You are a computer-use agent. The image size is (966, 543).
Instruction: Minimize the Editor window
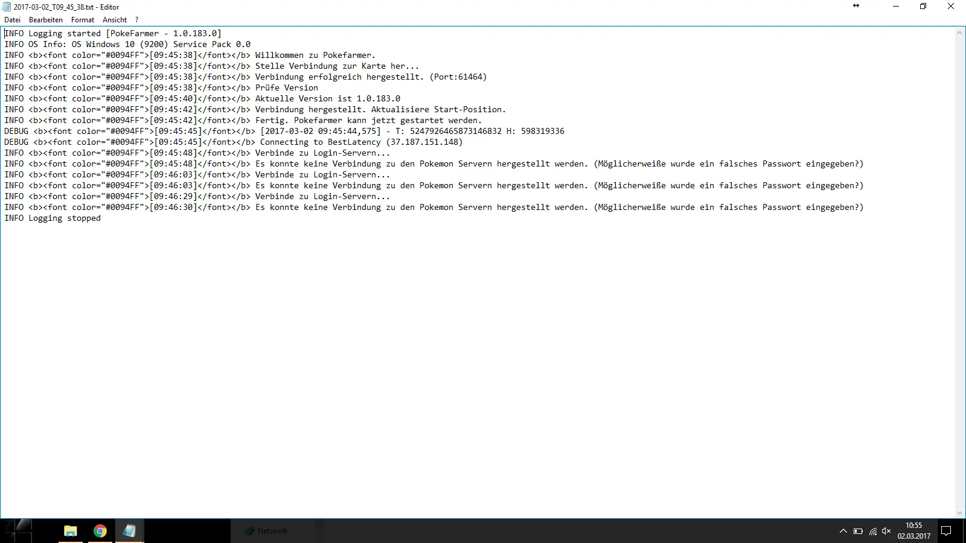(x=896, y=7)
